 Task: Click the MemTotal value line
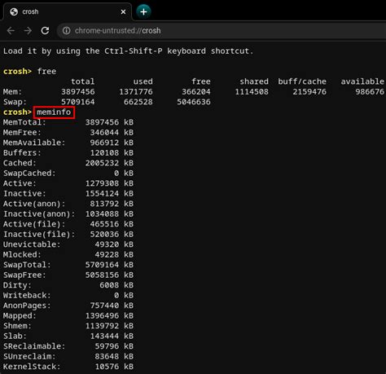[68, 122]
